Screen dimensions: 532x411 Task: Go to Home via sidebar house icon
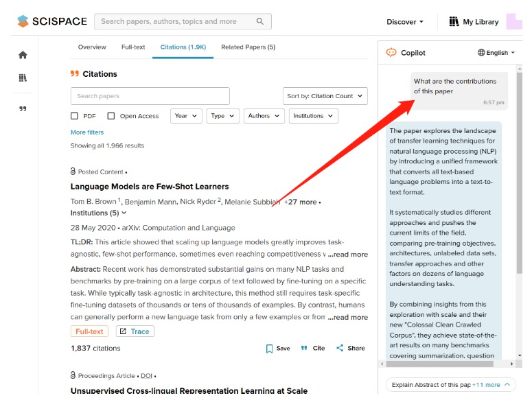pyautogui.click(x=23, y=55)
